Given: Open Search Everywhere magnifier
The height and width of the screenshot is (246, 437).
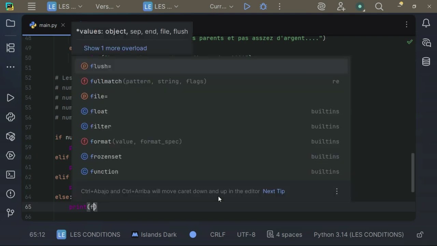Looking at the screenshot, I should click(x=379, y=6).
